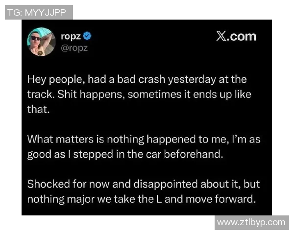The image size is (294, 235).
Task: Open the ropz profile avatar picture
Action: (x=41, y=42)
